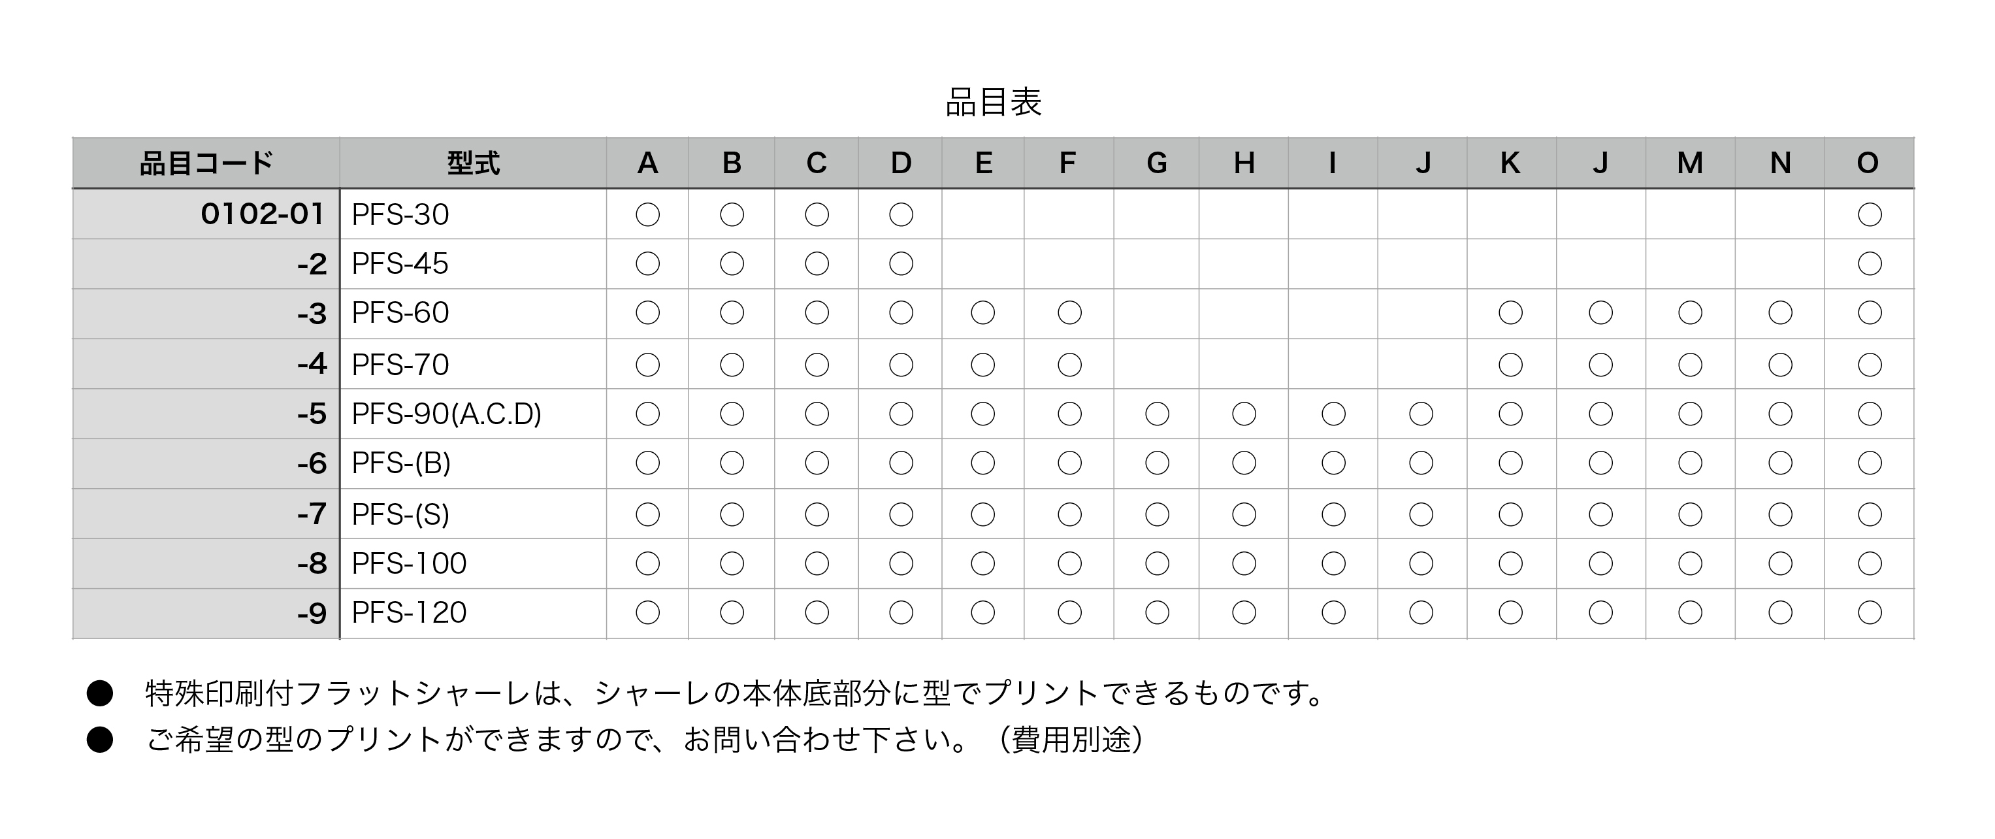
Task: Click PFS-120 circle in column N
Action: pos(1779,613)
